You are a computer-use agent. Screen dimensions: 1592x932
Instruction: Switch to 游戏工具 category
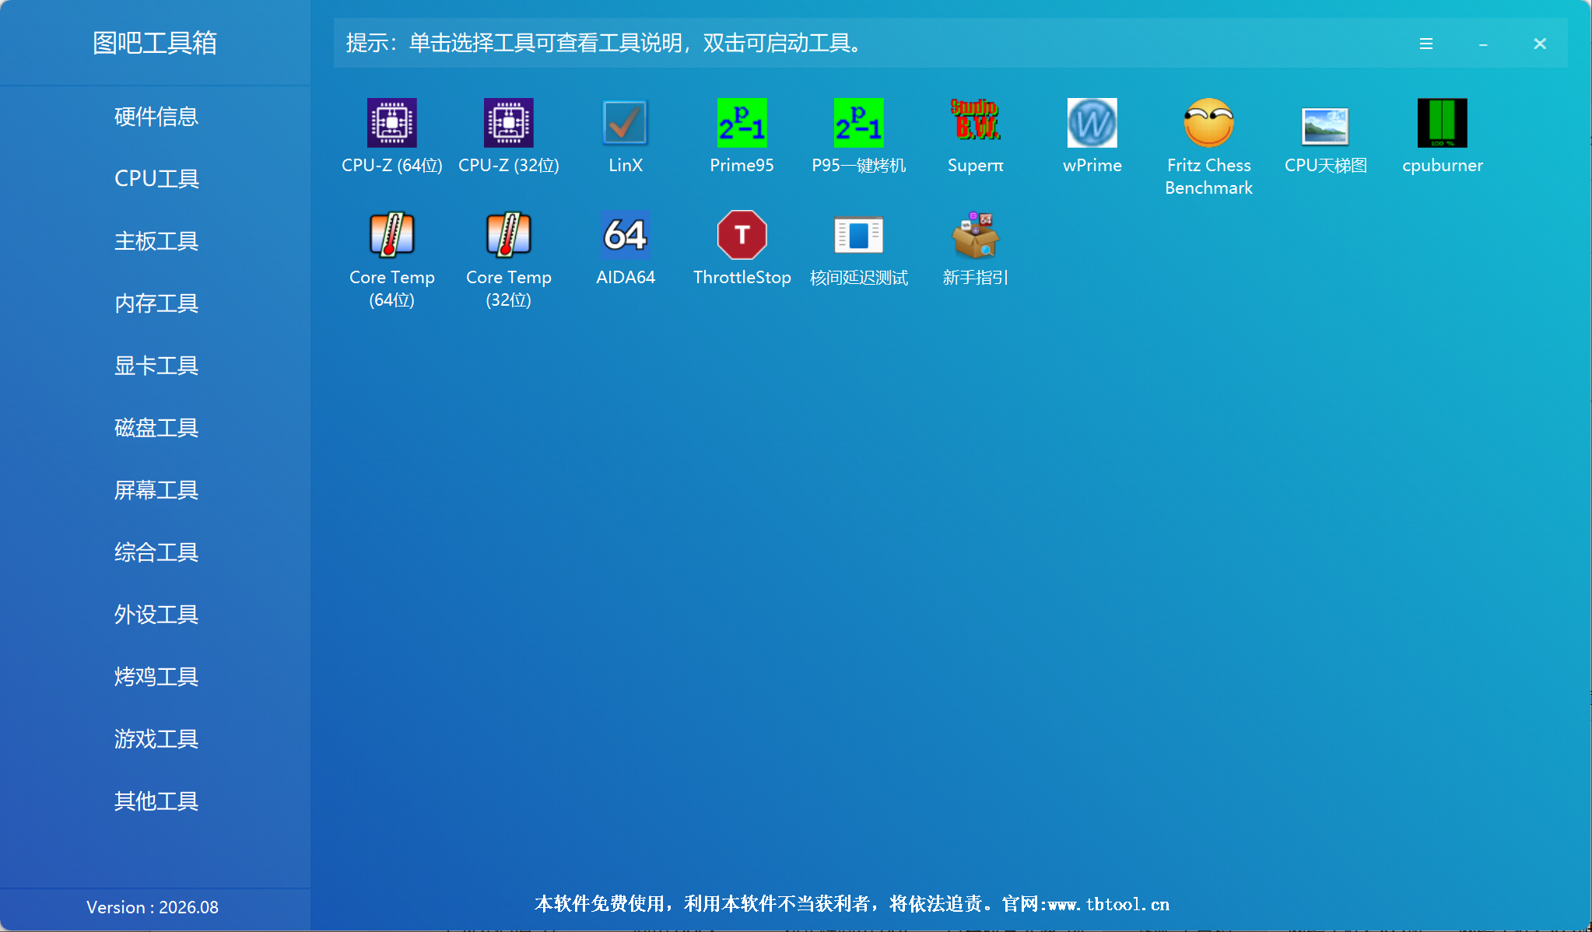156,739
